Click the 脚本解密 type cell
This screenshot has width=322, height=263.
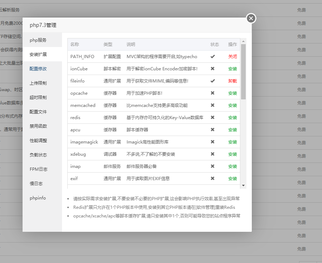point(112,69)
